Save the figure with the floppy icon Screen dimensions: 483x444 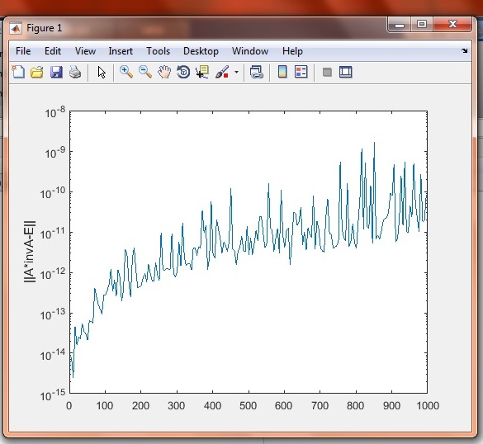pos(56,72)
